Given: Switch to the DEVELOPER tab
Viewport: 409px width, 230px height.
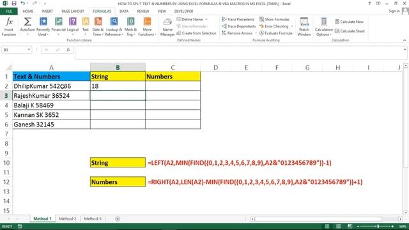Looking at the screenshot, I should [183, 11].
